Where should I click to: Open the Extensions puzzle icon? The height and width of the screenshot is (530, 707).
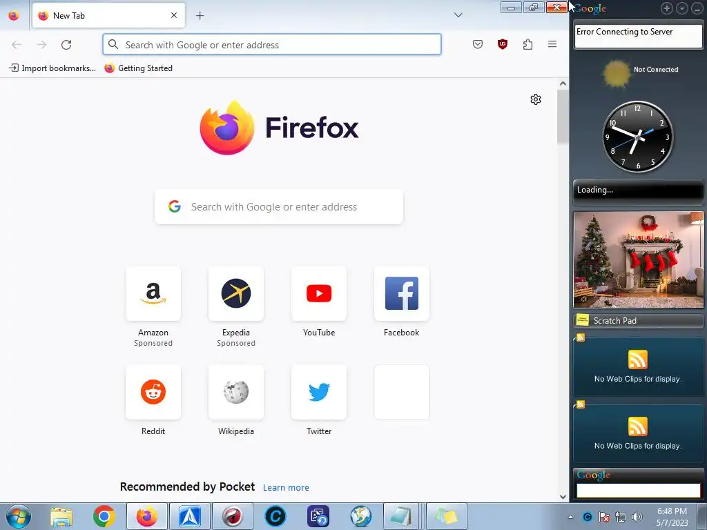tap(527, 44)
